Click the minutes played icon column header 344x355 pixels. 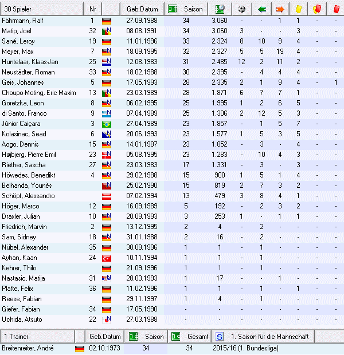[220, 9]
